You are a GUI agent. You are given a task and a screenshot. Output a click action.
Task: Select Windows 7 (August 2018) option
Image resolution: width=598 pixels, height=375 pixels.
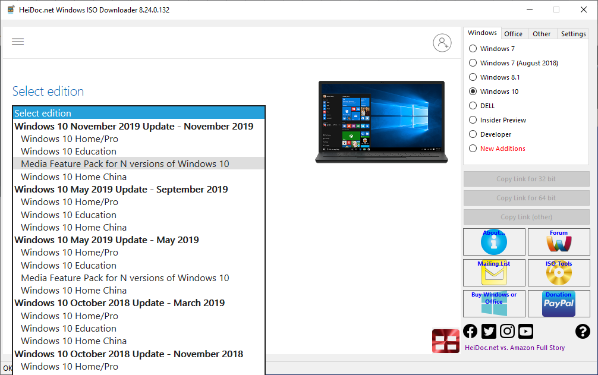click(x=473, y=63)
